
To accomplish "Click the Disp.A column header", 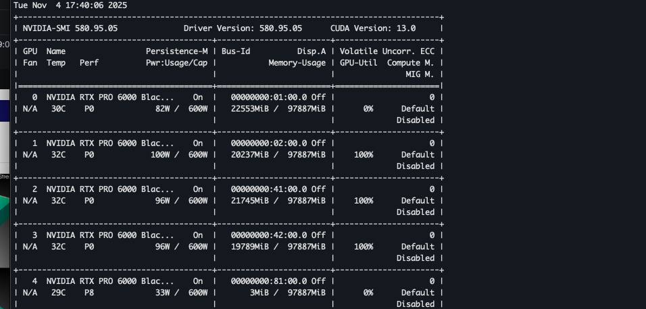I will click(x=312, y=51).
